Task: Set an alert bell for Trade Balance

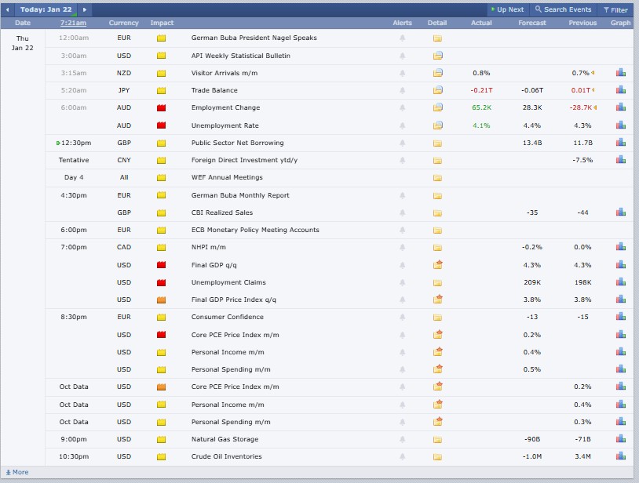Action: point(402,90)
